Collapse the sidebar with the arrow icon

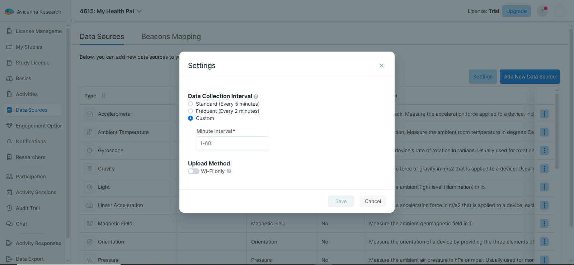tap(71, 20)
